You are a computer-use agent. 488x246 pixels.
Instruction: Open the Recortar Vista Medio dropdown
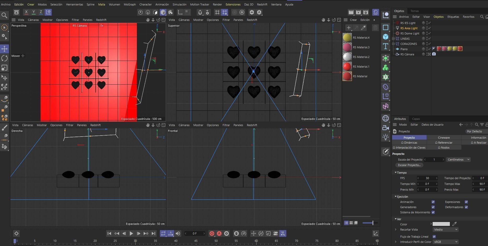(x=445, y=230)
